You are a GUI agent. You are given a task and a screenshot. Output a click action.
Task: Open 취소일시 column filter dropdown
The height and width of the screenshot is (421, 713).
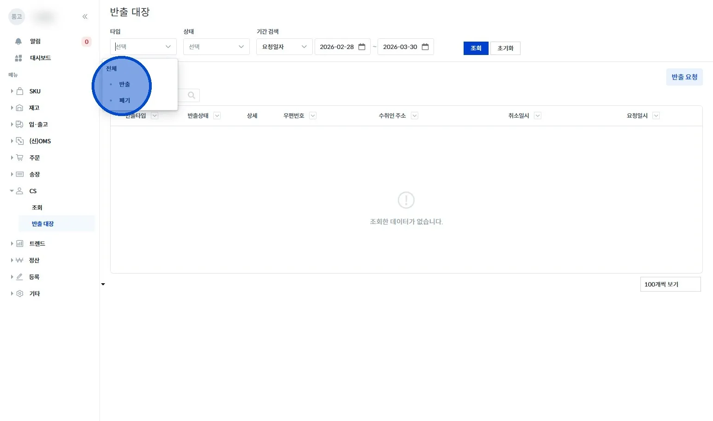coord(538,116)
